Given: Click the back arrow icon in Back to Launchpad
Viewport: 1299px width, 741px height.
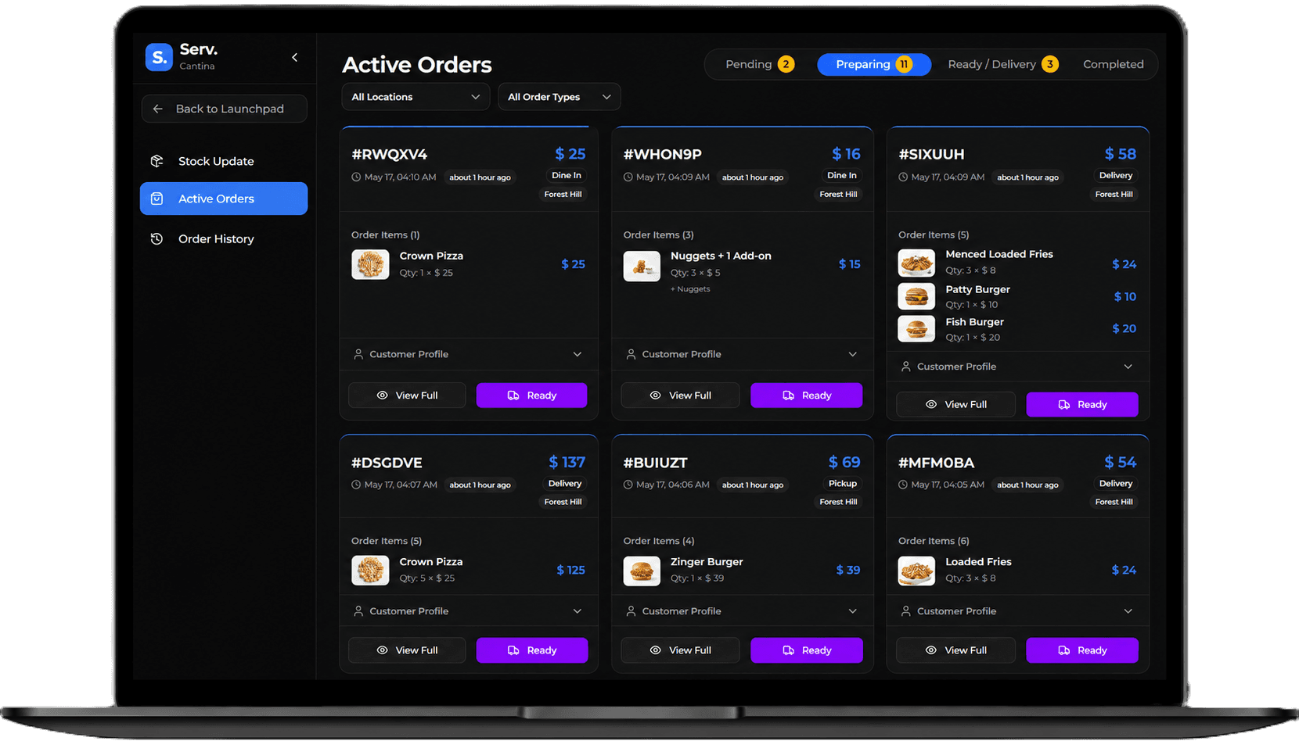Looking at the screenshot, I should coord(158,109).
